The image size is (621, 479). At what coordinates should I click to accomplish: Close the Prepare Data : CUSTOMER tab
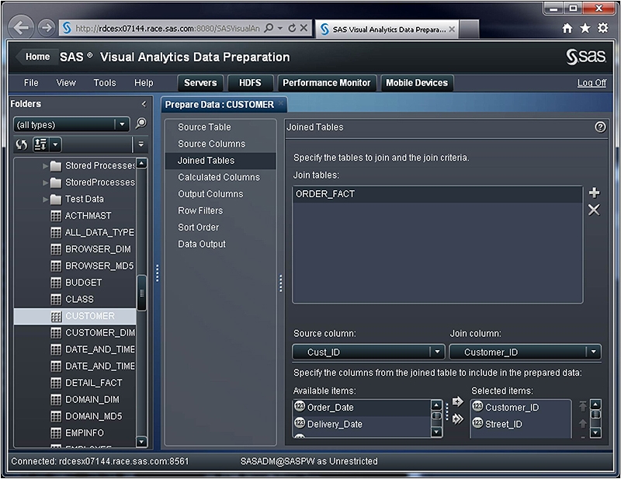click(x=281, y=103)
